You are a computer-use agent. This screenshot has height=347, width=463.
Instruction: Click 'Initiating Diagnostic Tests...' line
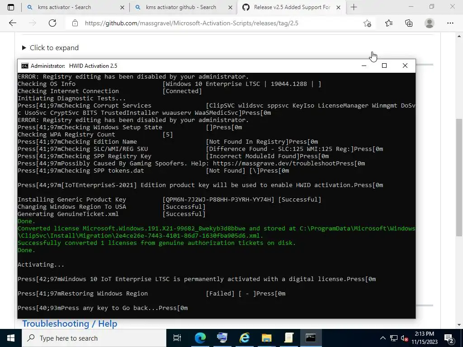72,98
